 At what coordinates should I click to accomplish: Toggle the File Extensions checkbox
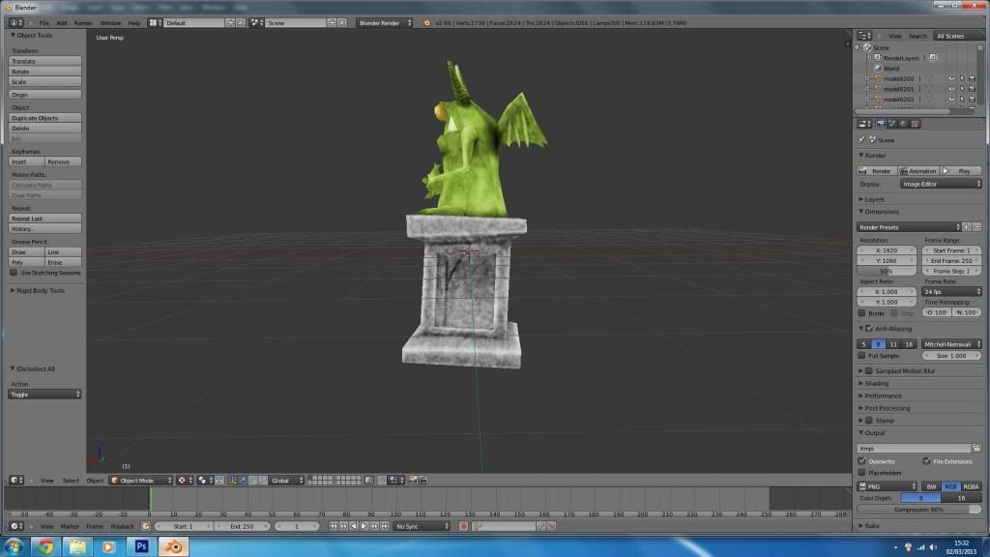click(926, 461)
